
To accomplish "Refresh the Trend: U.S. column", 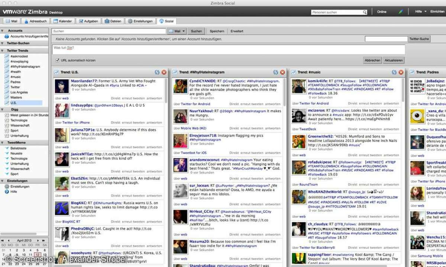I will (157, 72).
